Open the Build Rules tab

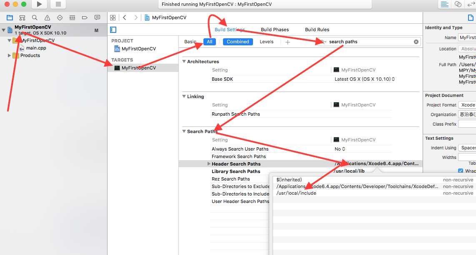point(317,30)
